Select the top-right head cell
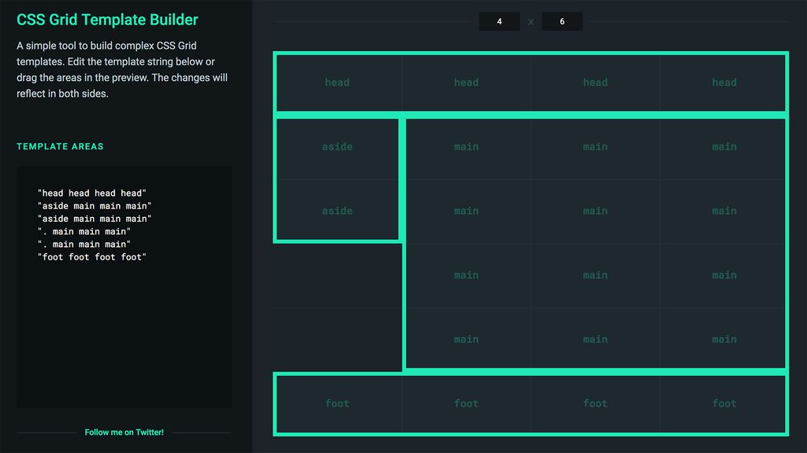The width and height of the screenshot is (807, 453). point(723,83)
